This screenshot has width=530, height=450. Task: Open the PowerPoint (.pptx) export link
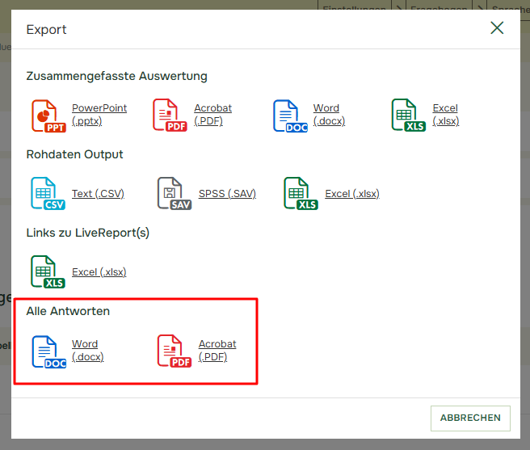[x=99, y=115]
